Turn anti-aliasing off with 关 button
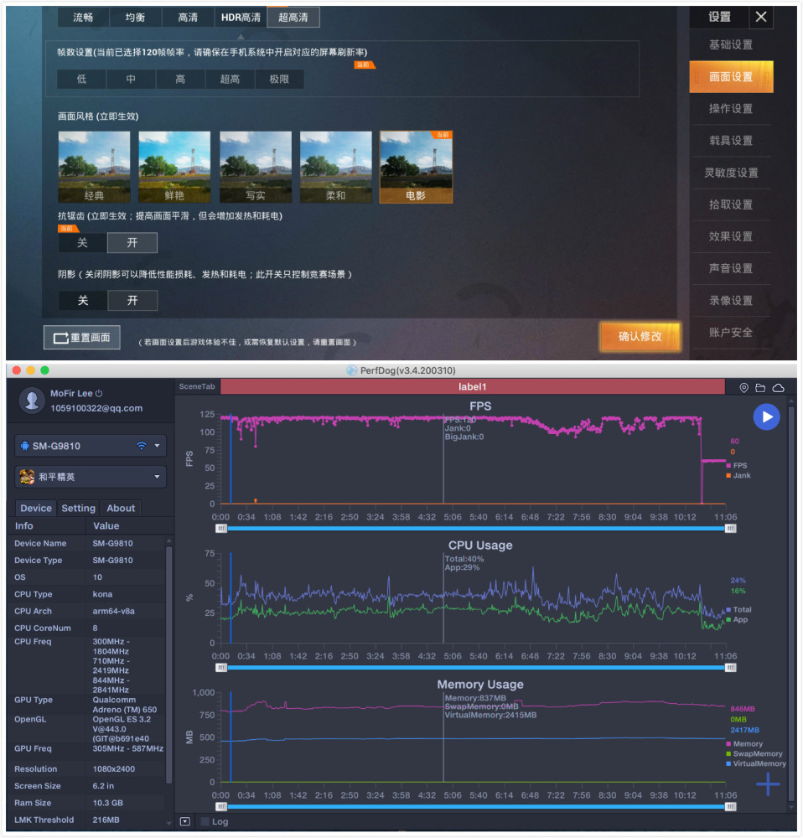Screen dimensions: 803x838 [x=82, y=243]
